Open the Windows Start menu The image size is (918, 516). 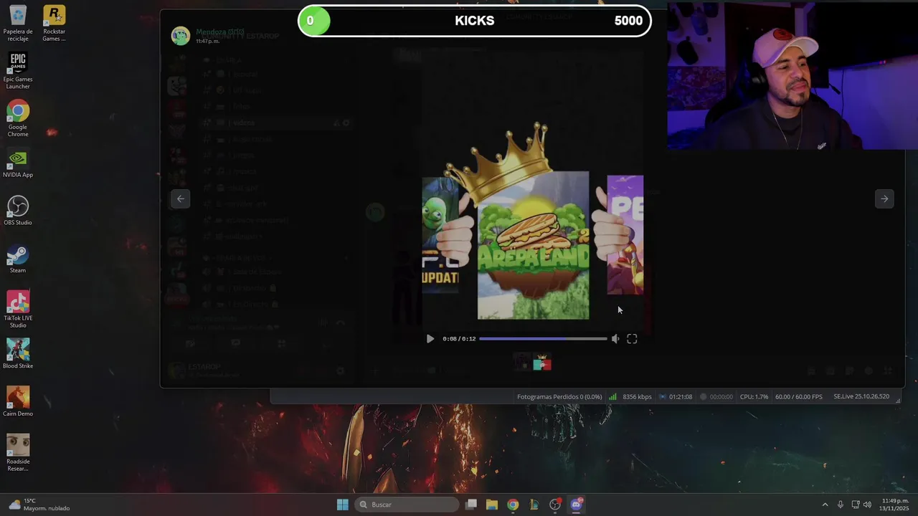click(342, 505)
